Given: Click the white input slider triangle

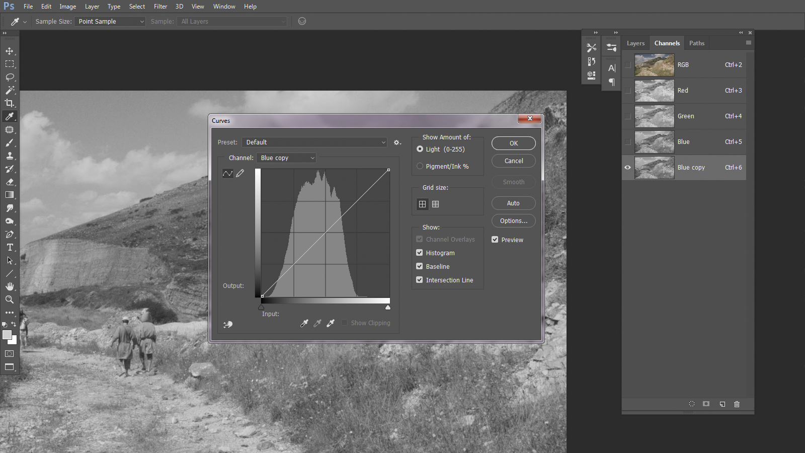Looking at the screenshot, I should [x=387, y=307].
